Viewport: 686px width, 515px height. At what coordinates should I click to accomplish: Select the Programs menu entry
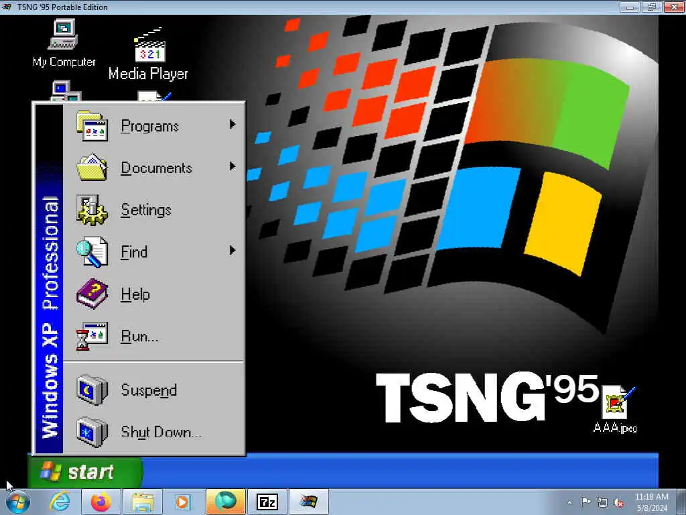153,126
